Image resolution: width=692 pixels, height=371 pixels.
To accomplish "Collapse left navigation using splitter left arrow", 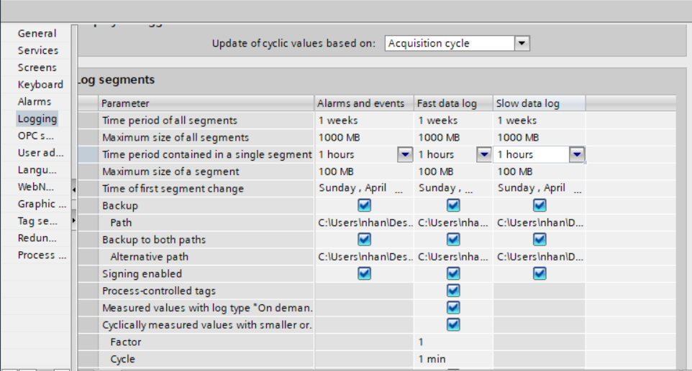I will coord(73,189).
